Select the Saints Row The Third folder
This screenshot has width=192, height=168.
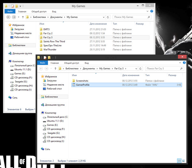(x=94, y=42)
